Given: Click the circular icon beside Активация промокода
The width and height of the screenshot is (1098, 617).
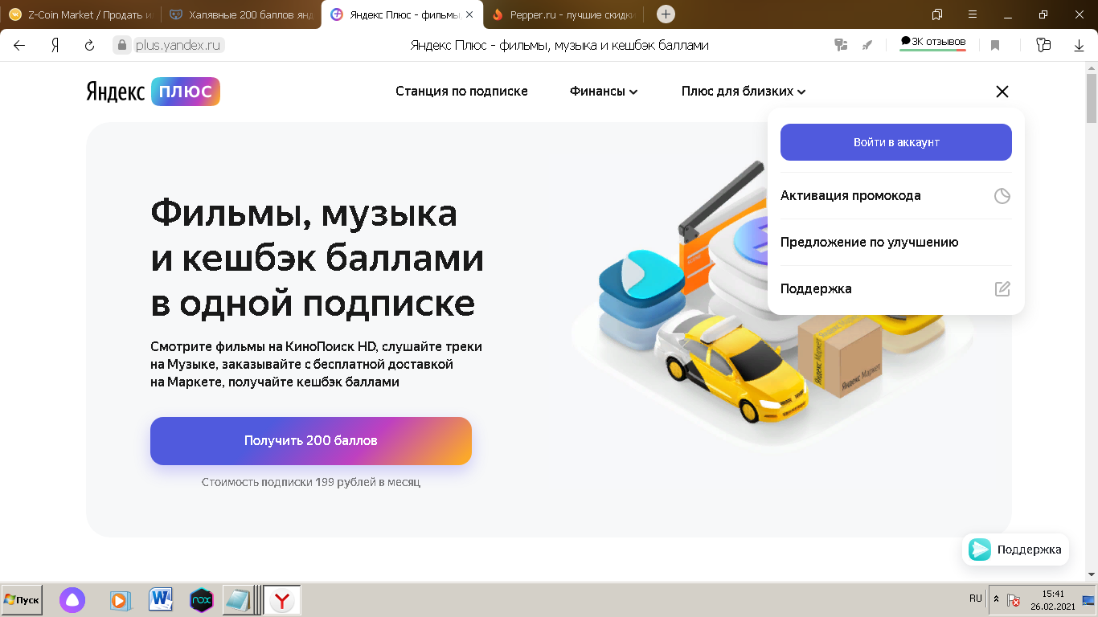Looking at the screenshot, I should 1002,196.
